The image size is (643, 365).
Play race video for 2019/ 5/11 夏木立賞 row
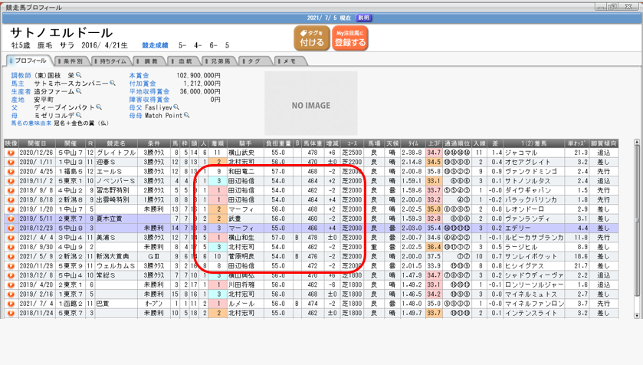point(11,219)
